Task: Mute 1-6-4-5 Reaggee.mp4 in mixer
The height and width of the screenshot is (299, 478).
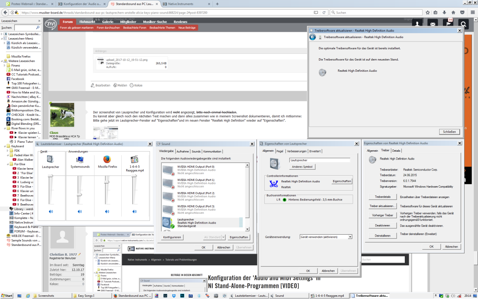Action: (x=135, y=212)
